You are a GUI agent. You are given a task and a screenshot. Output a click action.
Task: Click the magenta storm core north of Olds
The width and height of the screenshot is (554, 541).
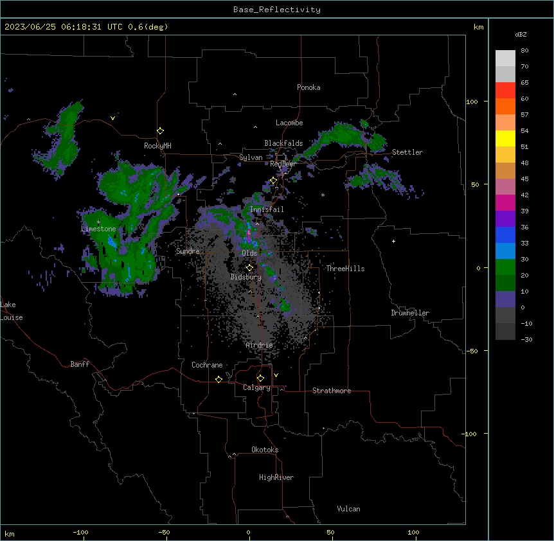tap(249, 235)
